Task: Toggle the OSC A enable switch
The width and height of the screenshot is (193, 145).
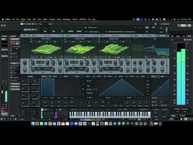Action: (31, 36)
